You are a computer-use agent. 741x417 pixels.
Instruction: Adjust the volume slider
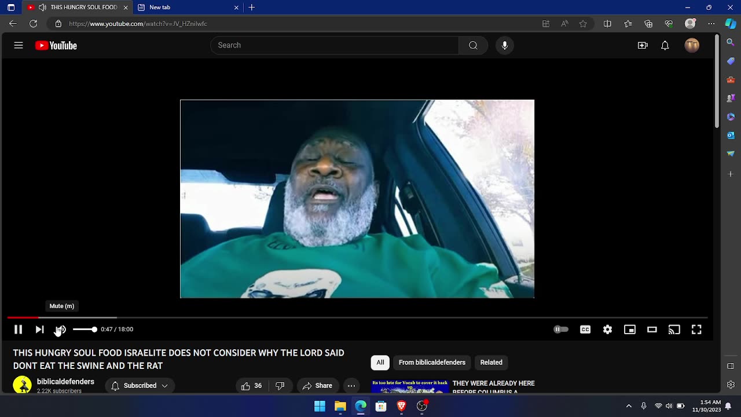pyautogui.click(x=85, y=330)
